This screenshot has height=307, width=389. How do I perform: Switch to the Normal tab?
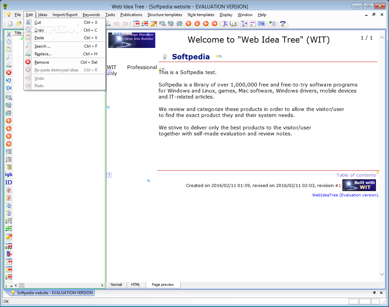coord(116,285)
